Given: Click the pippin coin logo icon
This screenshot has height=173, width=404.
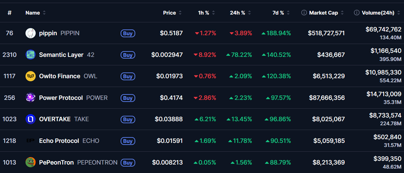Looking at the screenshot, I should 31,33.
